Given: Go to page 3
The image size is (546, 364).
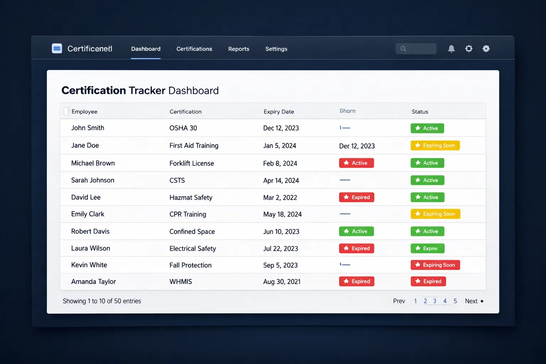Looking at the screenshot, I should tap(434, 301).
